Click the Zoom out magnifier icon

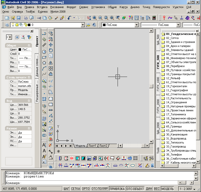click(x=100, y=18)
